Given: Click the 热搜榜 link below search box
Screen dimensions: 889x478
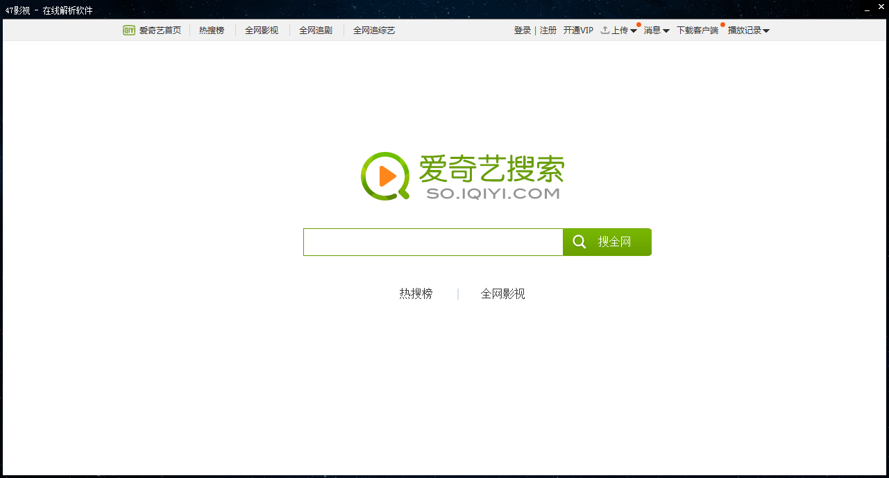Looking at the screenshot, I should click(x=416, y=294).
